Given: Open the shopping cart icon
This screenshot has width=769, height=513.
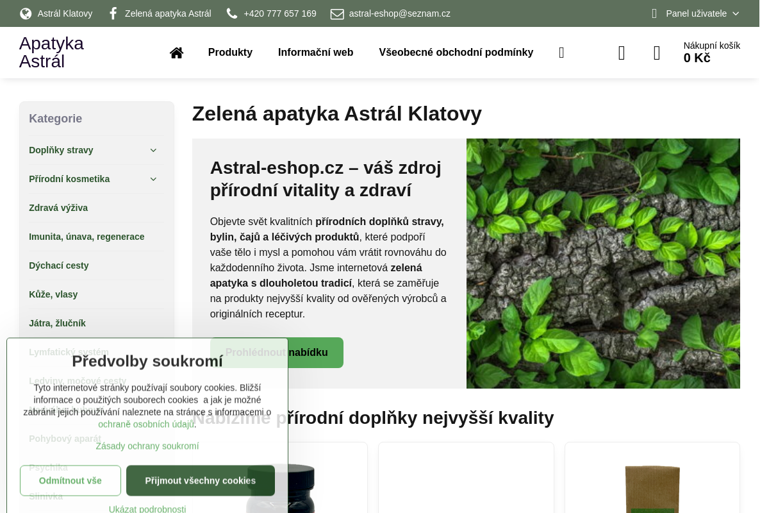Looking at the screenshot, I should pos(657,53).
